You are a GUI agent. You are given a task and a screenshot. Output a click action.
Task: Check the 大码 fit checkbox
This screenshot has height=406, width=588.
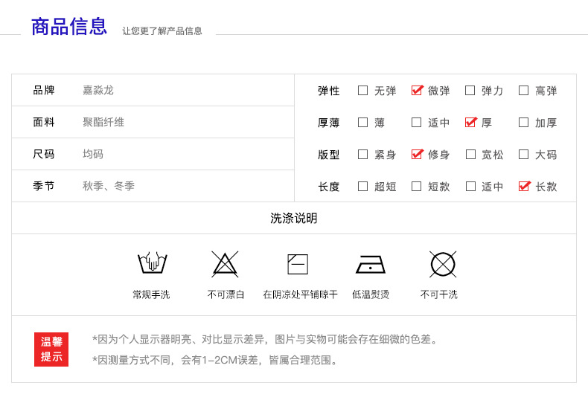click(x=523, y=155)
